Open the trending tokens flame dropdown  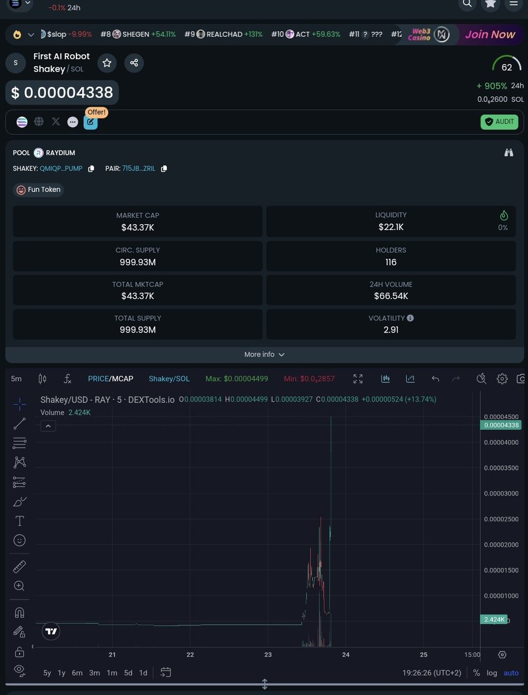point(22,34)
